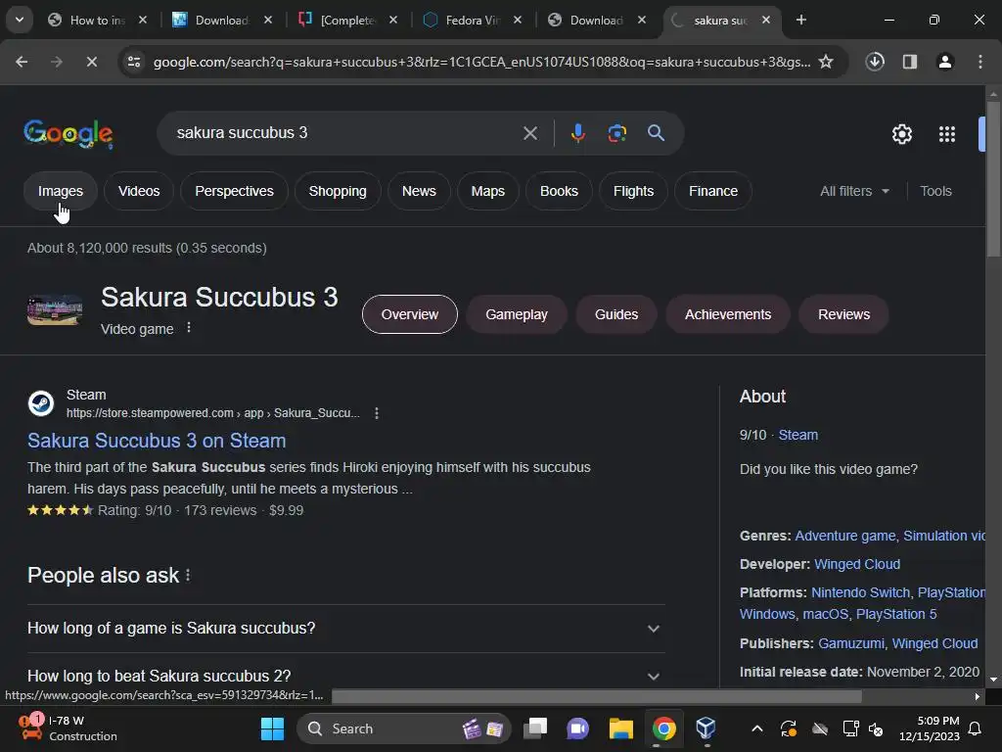This screenshot has width=1002, height=752.
Task: Open People also ask options dots
Action: click(x=188, y=576)
